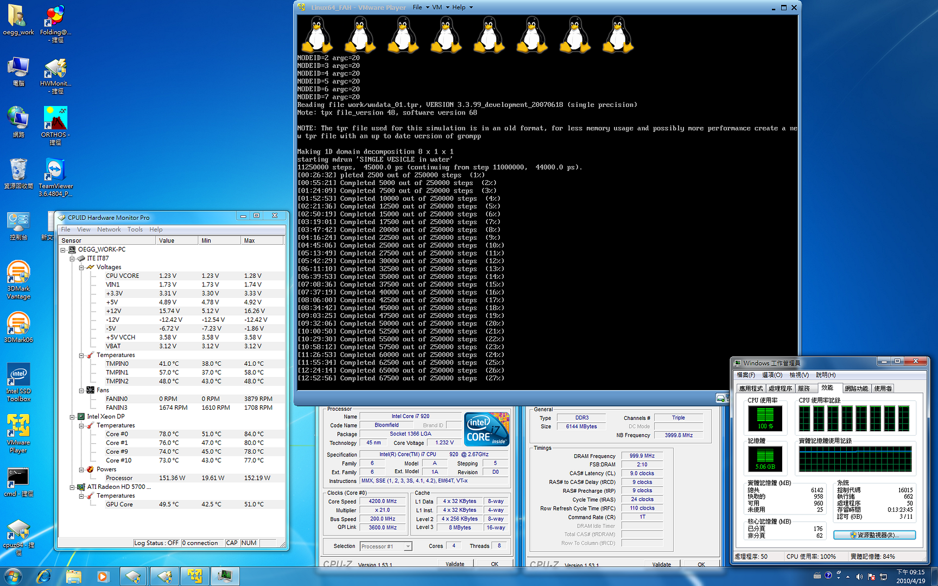Click Log Status : OFF in status bar
The width and height of the screenshot is (938, 586).
(156, 543)
